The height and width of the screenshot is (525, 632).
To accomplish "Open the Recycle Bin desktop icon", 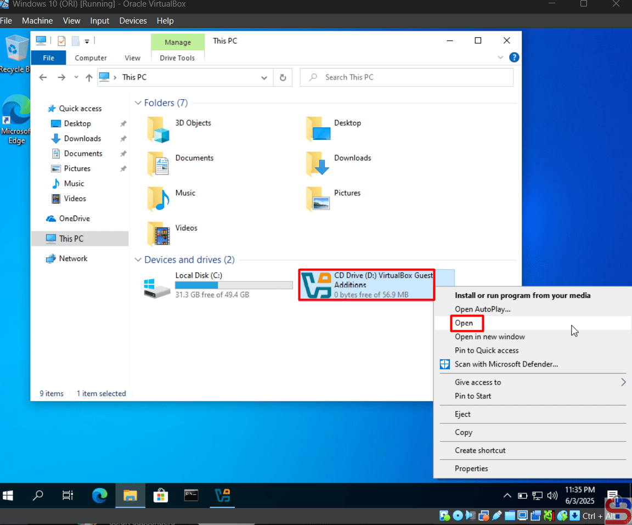I will [16, 50].
